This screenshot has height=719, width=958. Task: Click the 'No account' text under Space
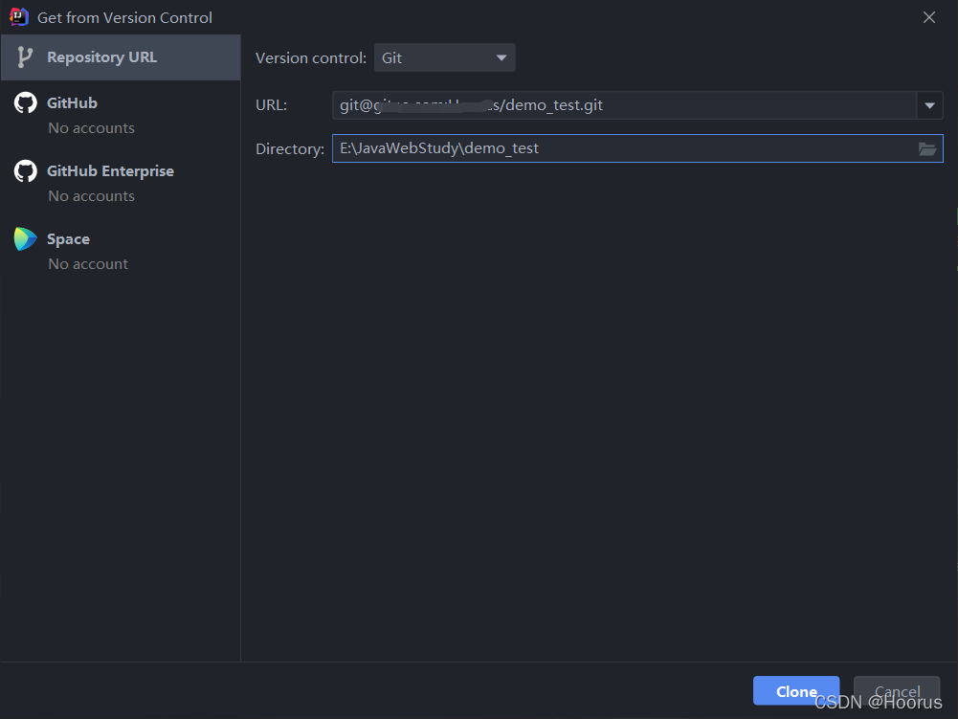coord(88,264)
